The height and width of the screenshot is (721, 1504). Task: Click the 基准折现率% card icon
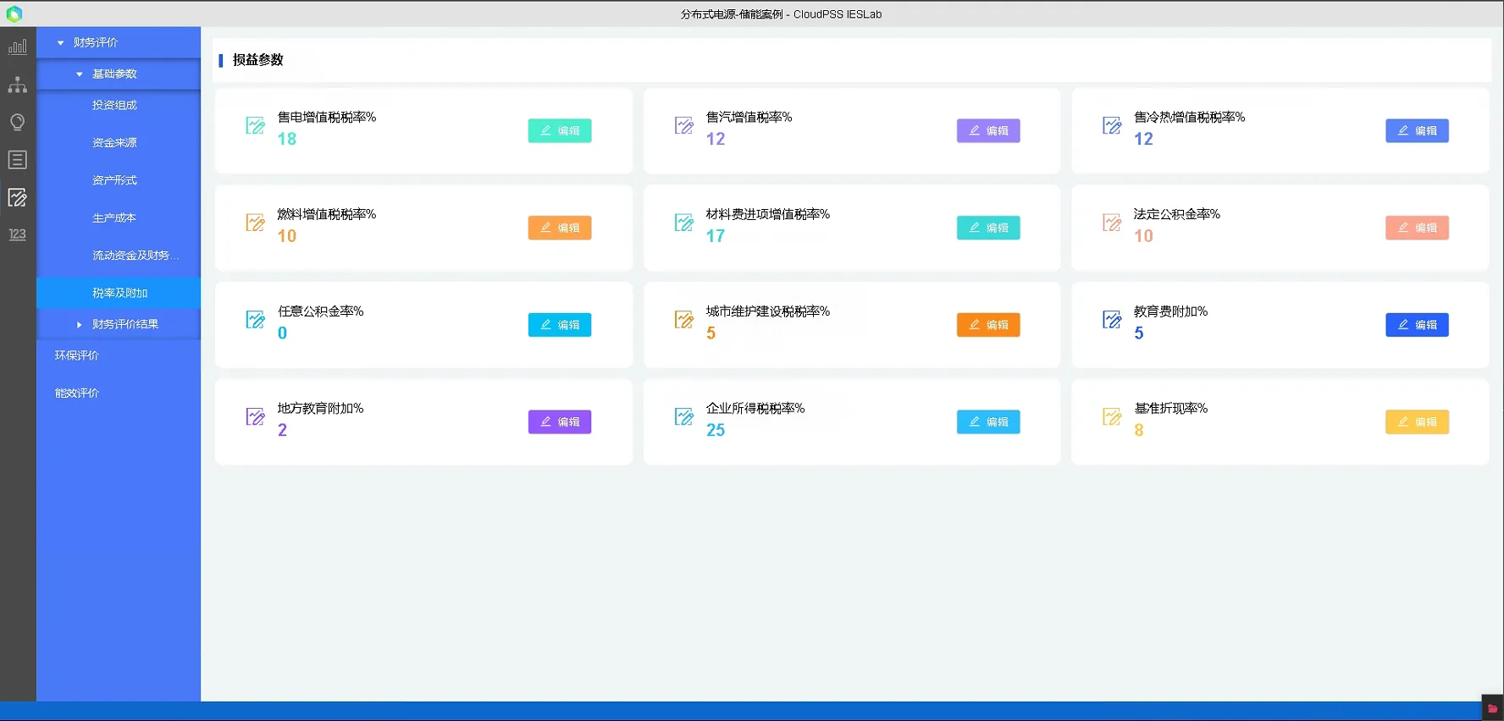tap(1112, 417)
